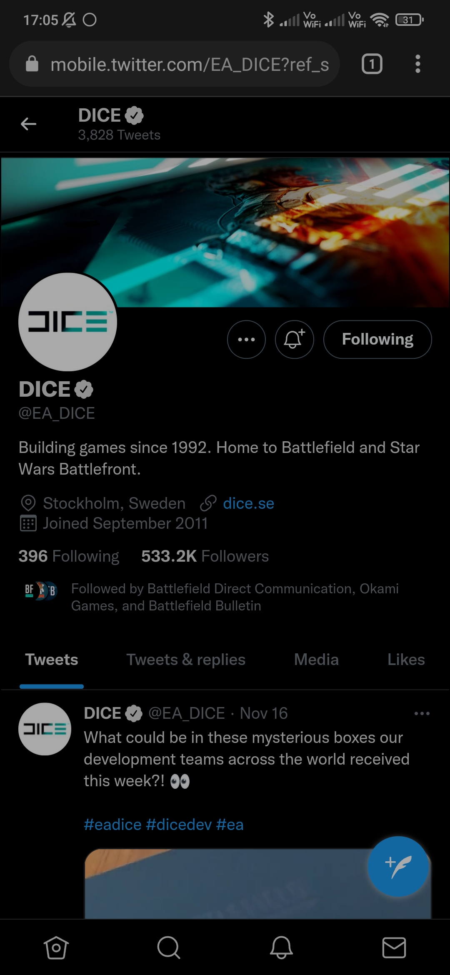Select the Likes tab
This screenshot has width=450, height=975.
[x=406, y=660]
